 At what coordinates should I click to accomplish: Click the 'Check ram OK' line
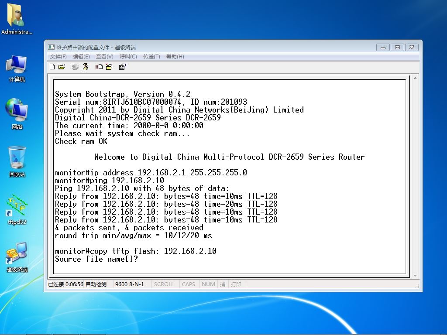point(81,141)
